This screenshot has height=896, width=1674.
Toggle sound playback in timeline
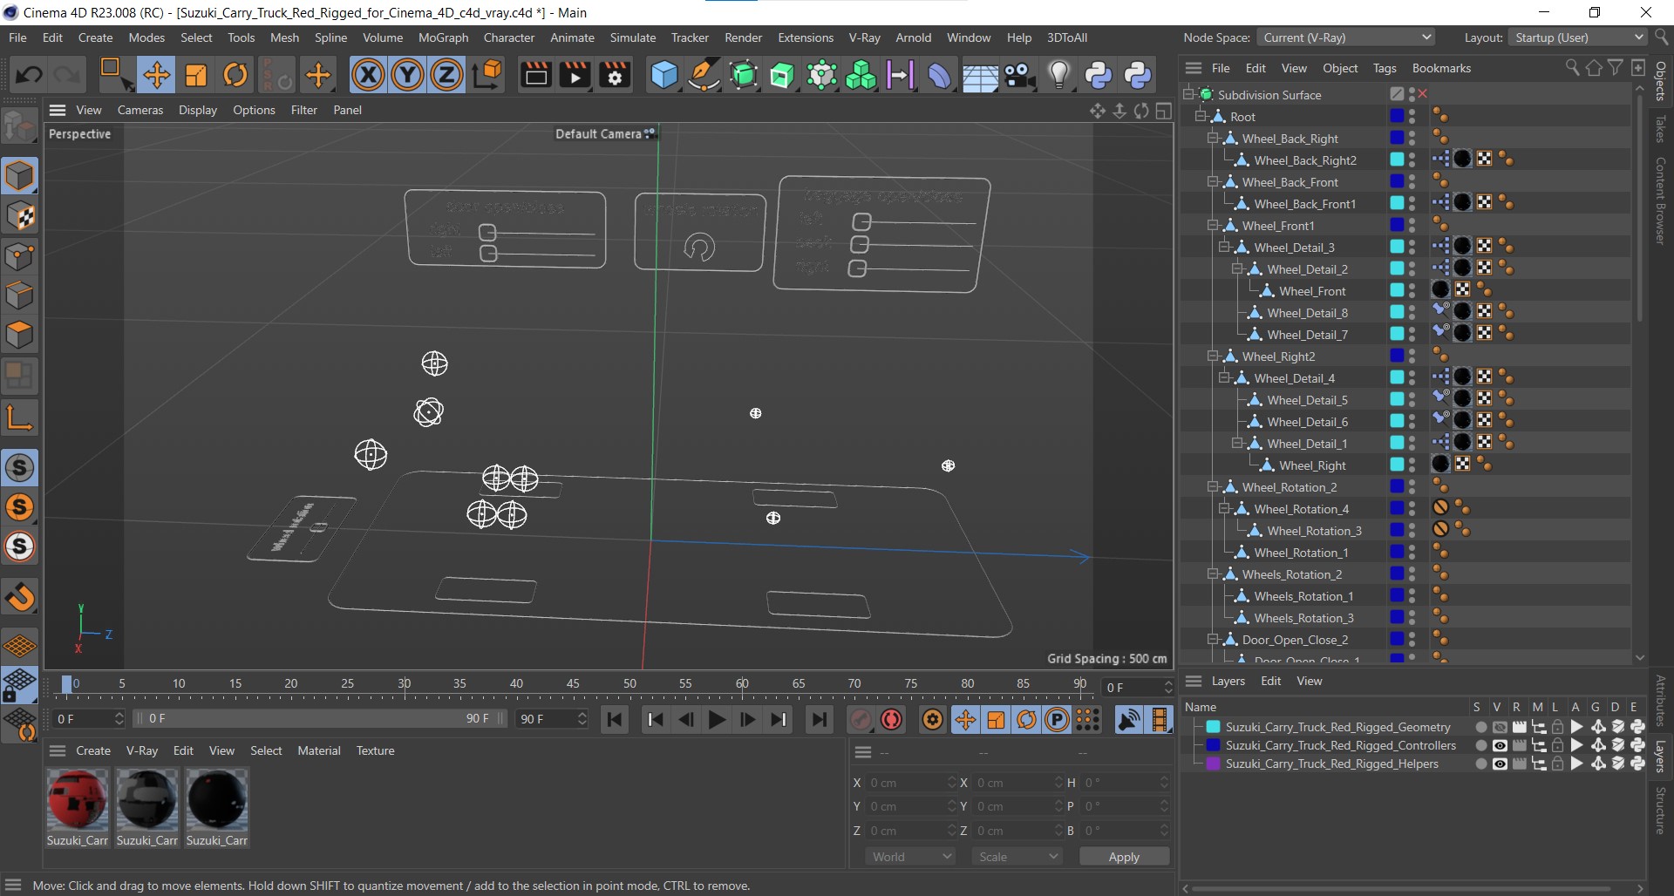coord(1128,720)
